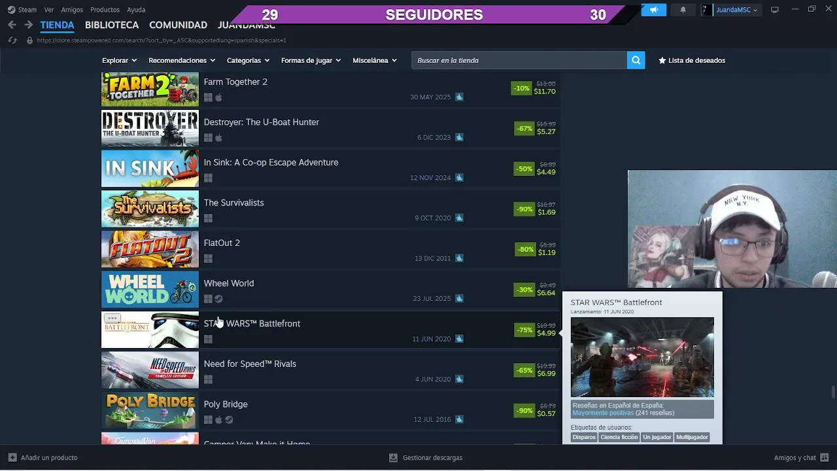The height and width of the screenshot is (471, 837).
Task: Click the -65% discount badge on Rivals
Action: [x=524, y=370]
